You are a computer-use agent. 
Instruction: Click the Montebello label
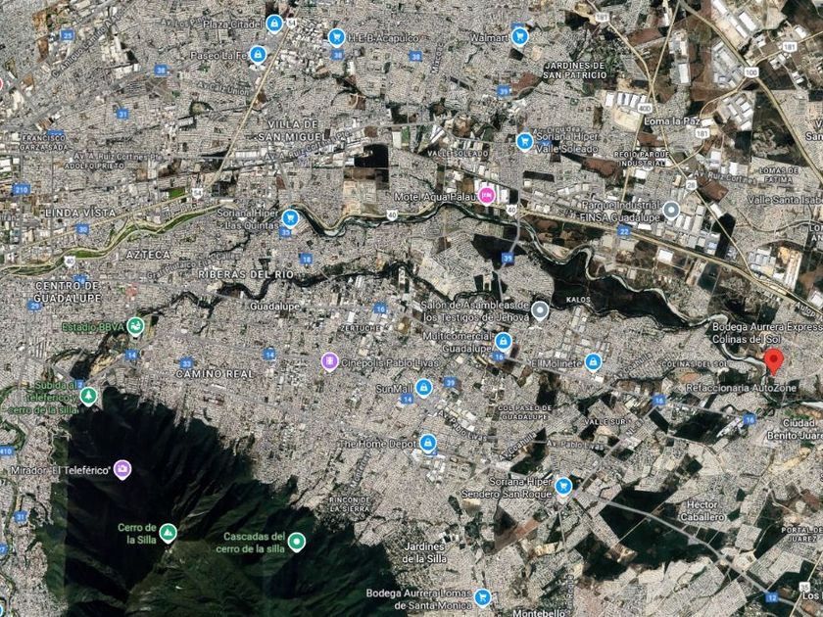click(x=538, y=612)
